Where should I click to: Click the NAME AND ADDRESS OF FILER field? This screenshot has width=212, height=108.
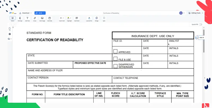pyautogui.click(x=110, y=72)
